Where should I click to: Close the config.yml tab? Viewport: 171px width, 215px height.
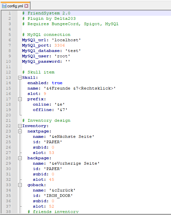(x=26, y=6)
